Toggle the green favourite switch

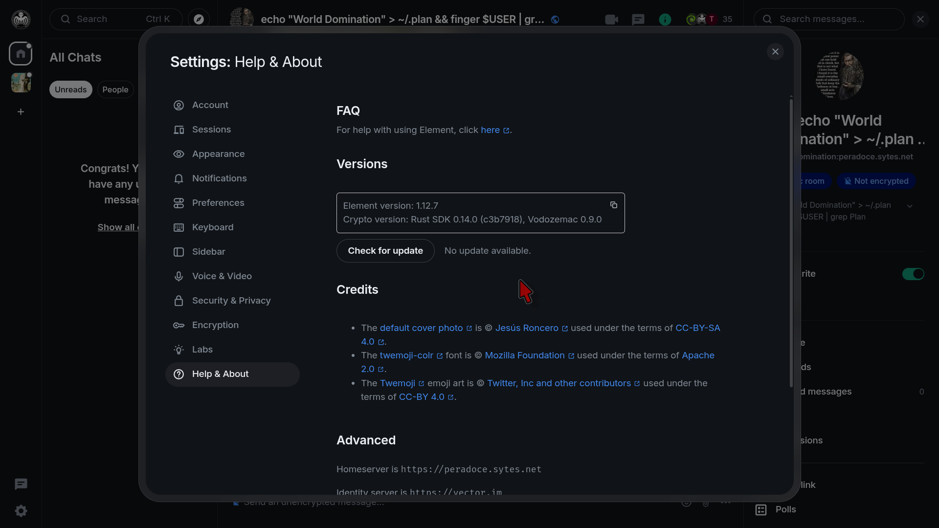[x=913, y=274]
